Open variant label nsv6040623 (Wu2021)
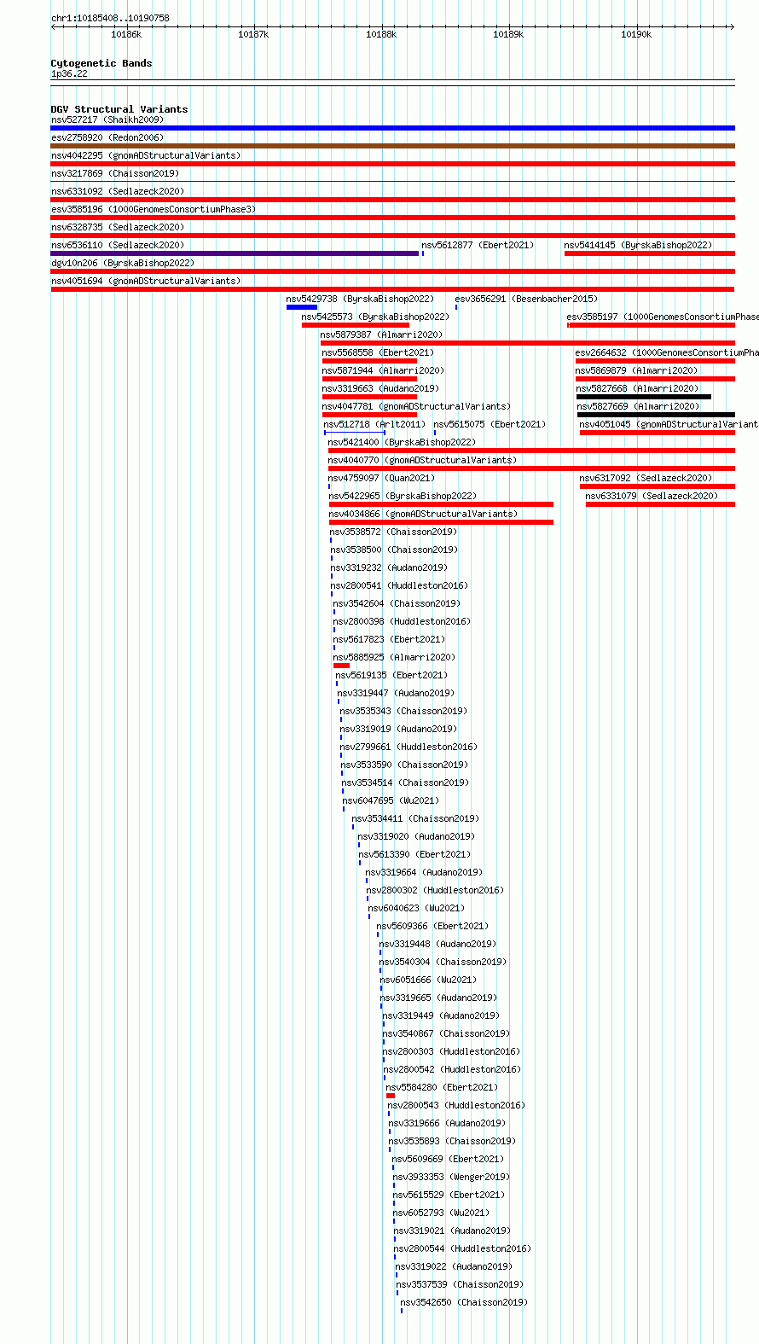 pyautogui.click(x=416, y=908)
